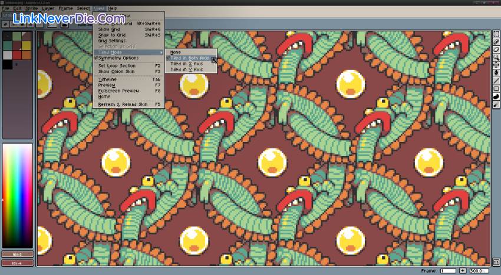Select None in Tiled Mode submenu
Image resolution: width=501 pixels, height=275 pixels.
[x=176, y=52]
